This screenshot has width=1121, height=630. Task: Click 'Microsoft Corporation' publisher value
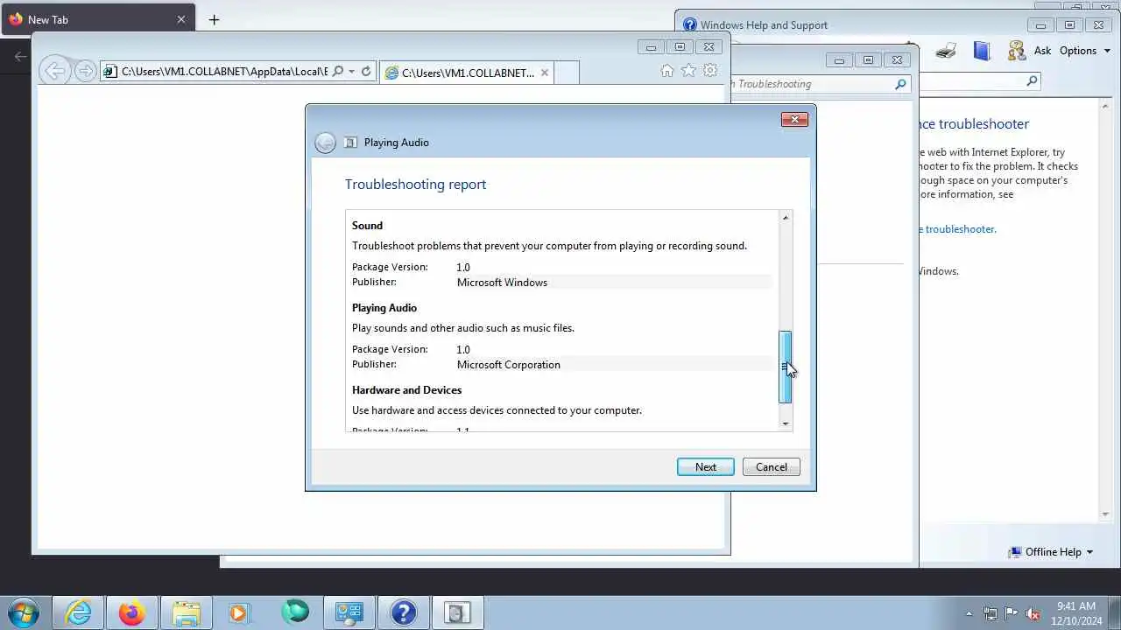(509, 365)
